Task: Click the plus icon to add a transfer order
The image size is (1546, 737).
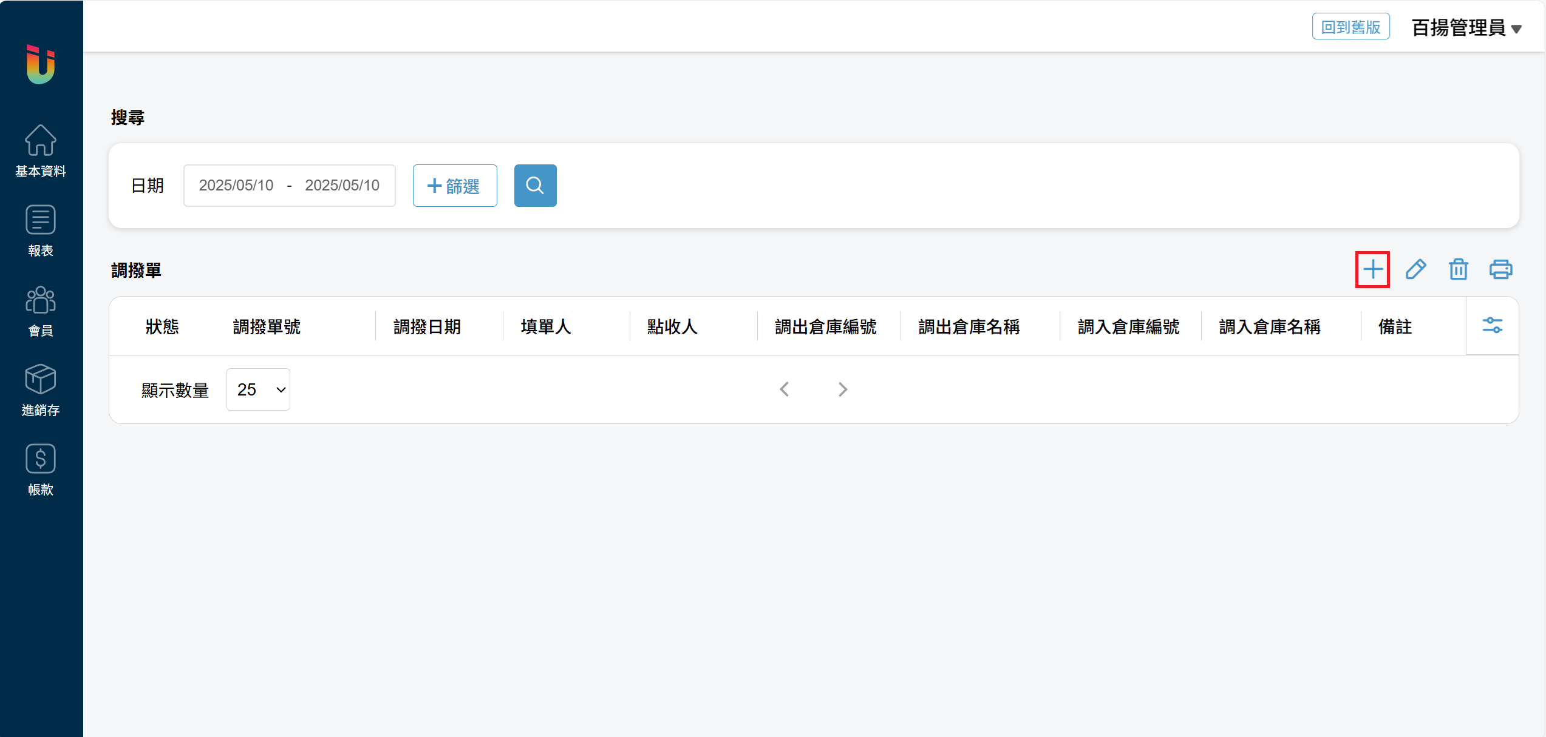Action: (1372, 269)
